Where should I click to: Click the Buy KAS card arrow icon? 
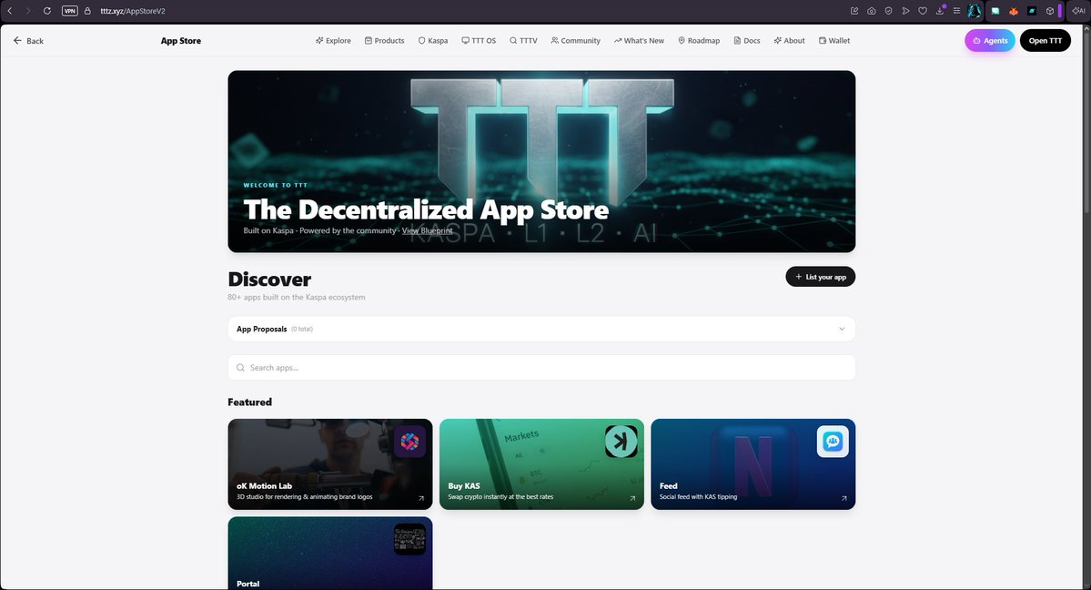[632, 498]
